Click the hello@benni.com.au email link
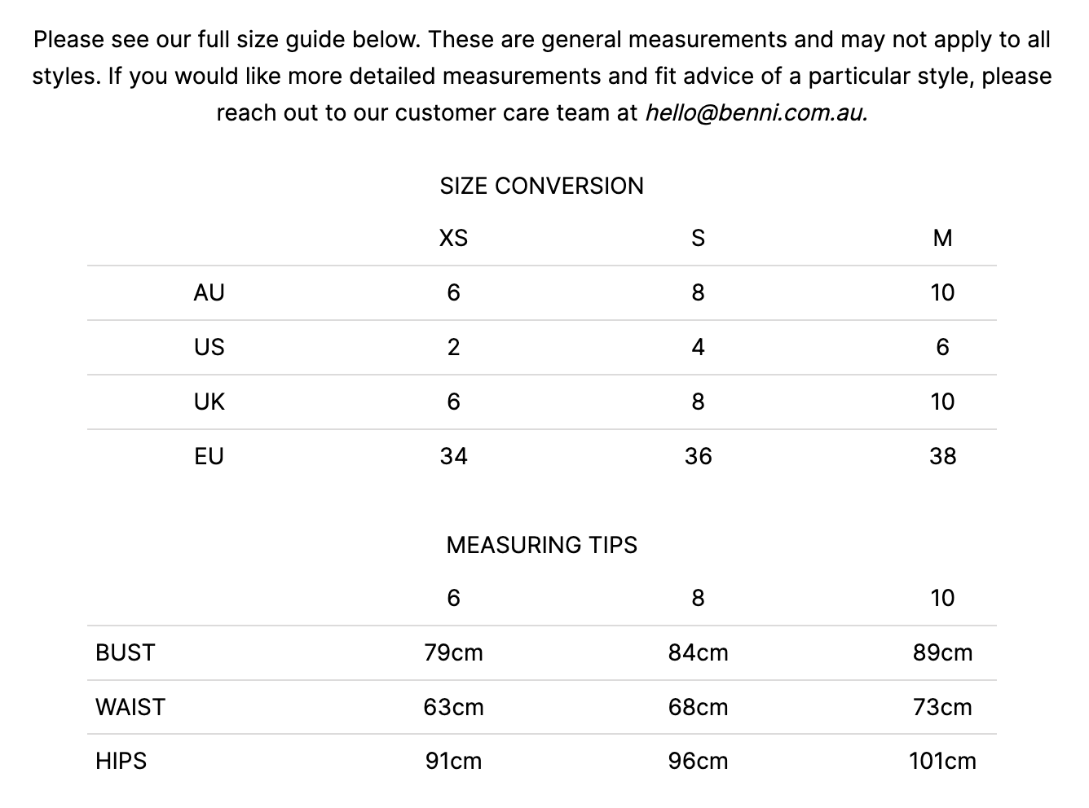This screenshot has height=808, width=1089. click(756, 112)
